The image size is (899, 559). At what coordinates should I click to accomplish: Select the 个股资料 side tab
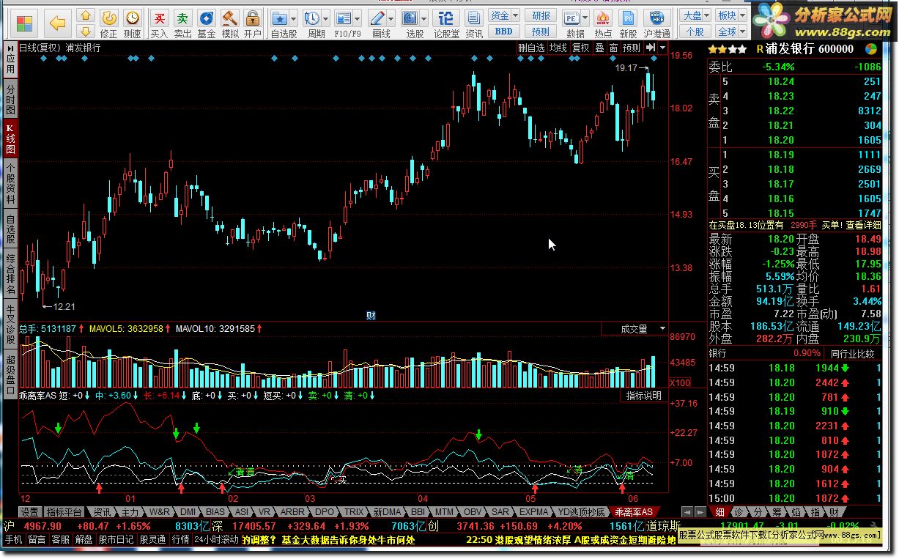tap(10, 184)
